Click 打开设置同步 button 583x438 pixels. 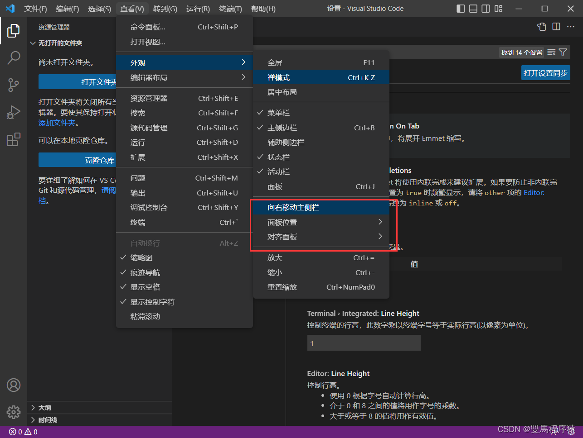pos(545,73)
